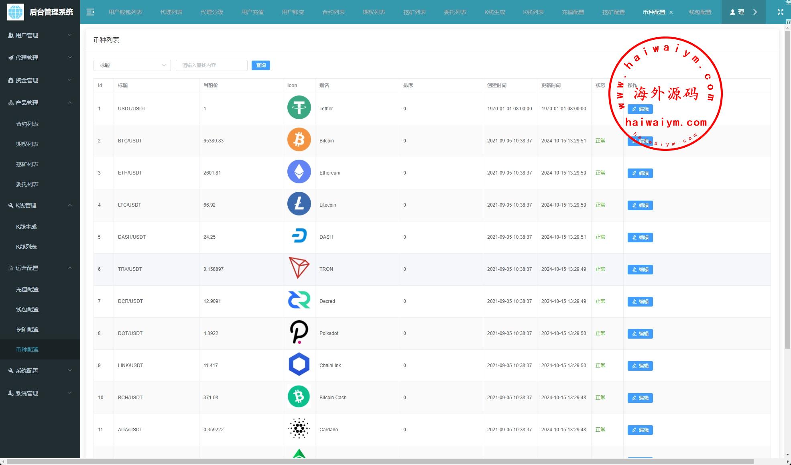Close the 币种配置 tab
The width and height of the screenshot is (791, 465).
(x=671, y=12)
